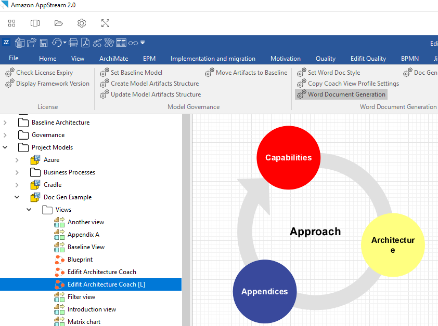The height and width of the screenshot is (326, 438).
Task: Open the ArchiMate ribbon tab
Action: coord(113,59)
